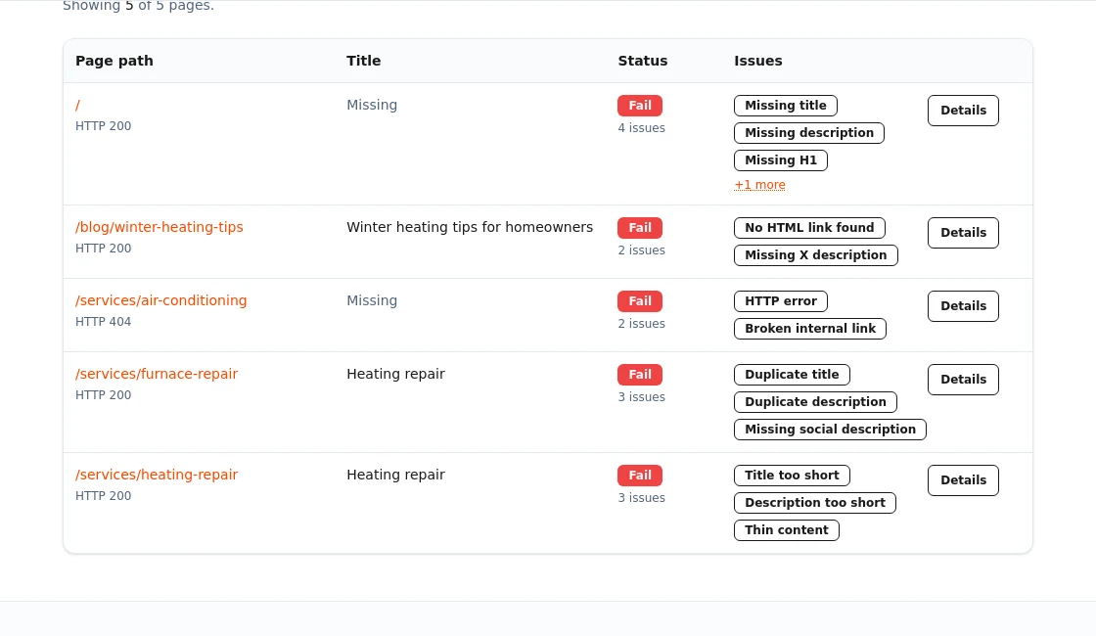1096x636 pixels.
Task: Click 'Heating repair' title in furnace-repair row
Action: pos(395,374)
